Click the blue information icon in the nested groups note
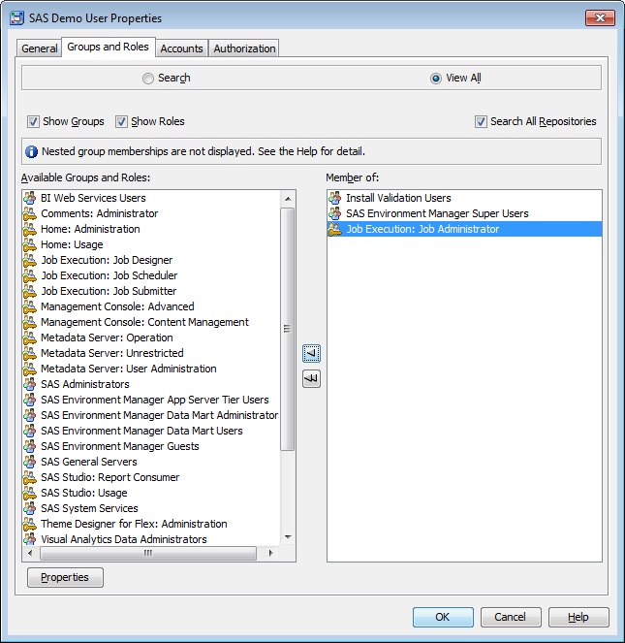625x643 pixels. 32,151
